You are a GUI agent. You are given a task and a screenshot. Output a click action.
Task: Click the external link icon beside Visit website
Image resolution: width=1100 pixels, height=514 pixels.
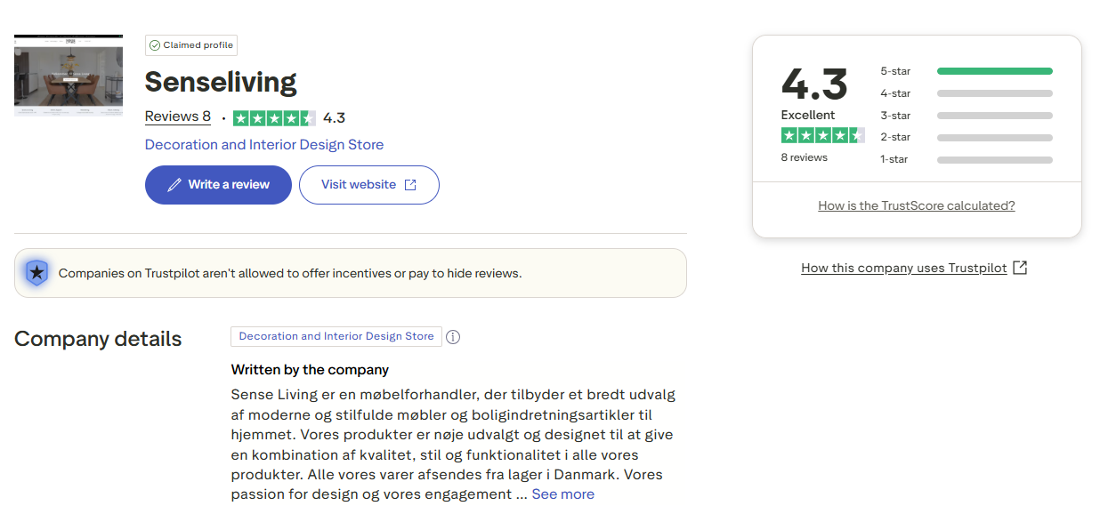click(410, 185)
